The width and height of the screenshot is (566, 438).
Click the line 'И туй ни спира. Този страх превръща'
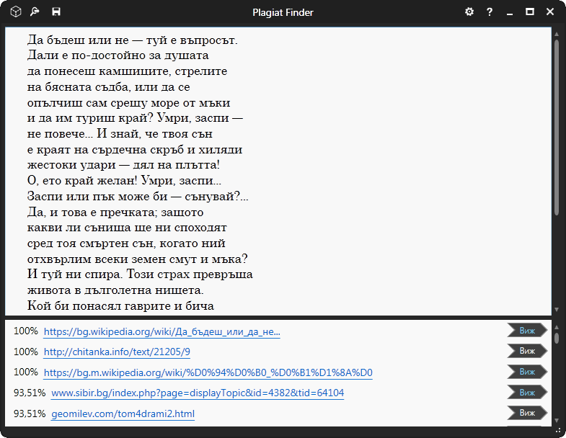pos(140,274)
